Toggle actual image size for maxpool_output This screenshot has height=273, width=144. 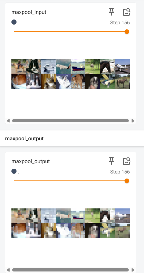(x=126, y=161)
